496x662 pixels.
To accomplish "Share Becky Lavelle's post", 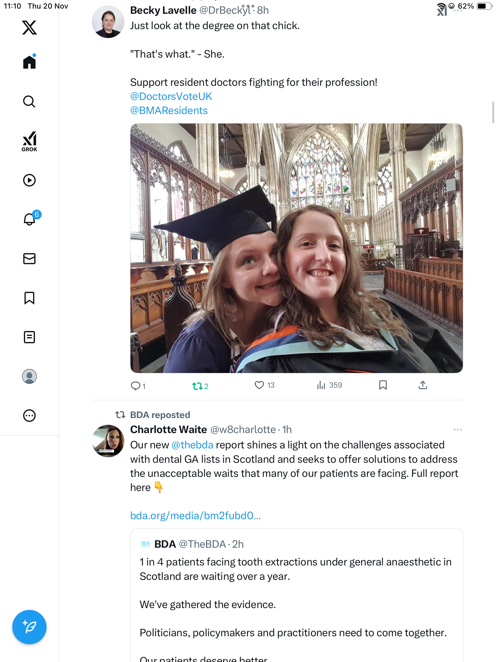I will [423, 385].
